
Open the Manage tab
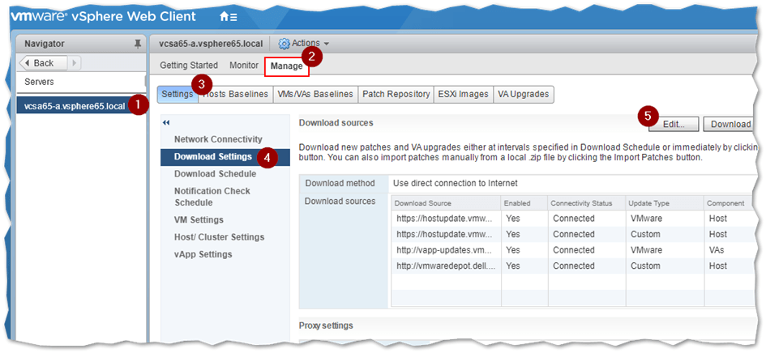(x=287, y=66)
